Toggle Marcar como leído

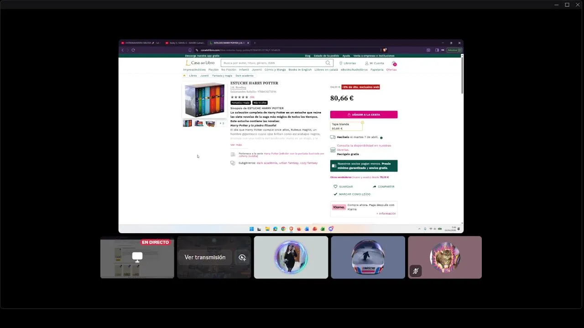point(352,194)
